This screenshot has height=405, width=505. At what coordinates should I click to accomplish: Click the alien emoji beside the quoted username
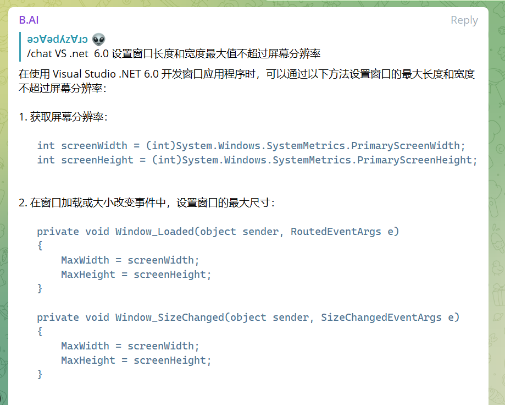pyautogui.click(x=99, y=39)
